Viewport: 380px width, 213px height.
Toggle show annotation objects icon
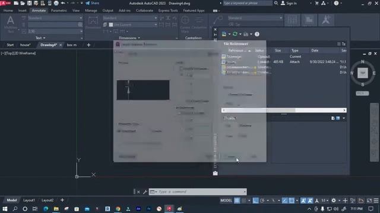click(303, 201)
